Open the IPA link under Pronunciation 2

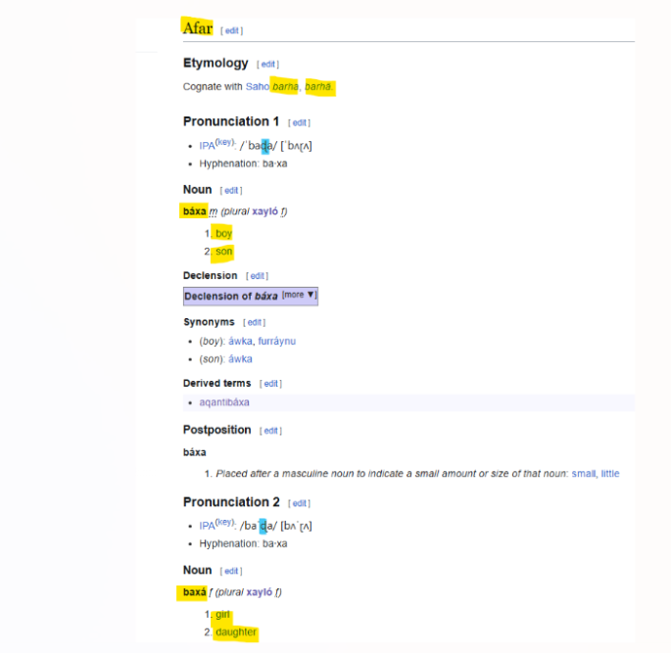point(207,526)
